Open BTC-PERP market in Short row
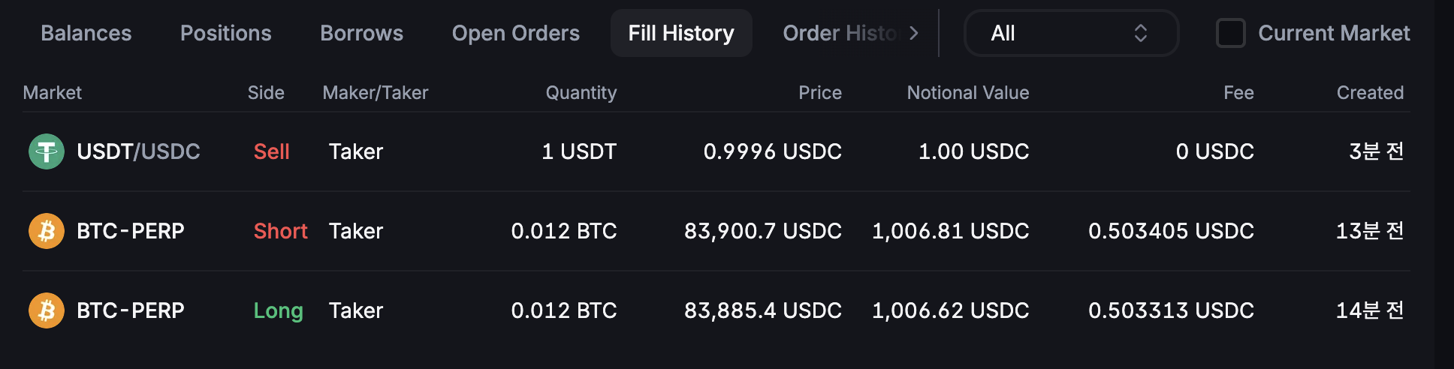The image size is (1454, 369). (x=131, y=231)
